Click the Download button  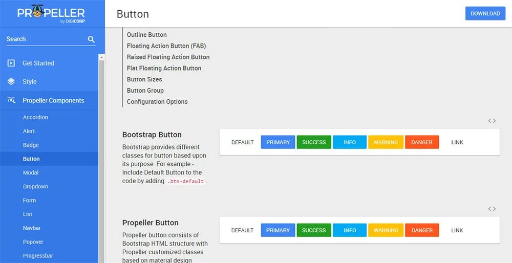tap(485, 14)
